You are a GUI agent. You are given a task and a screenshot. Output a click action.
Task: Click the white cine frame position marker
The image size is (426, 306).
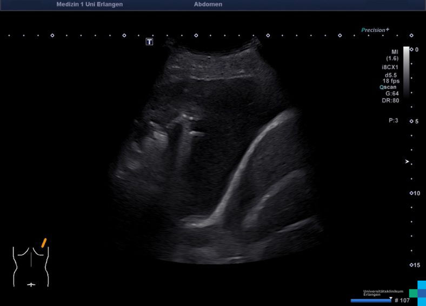390,297
